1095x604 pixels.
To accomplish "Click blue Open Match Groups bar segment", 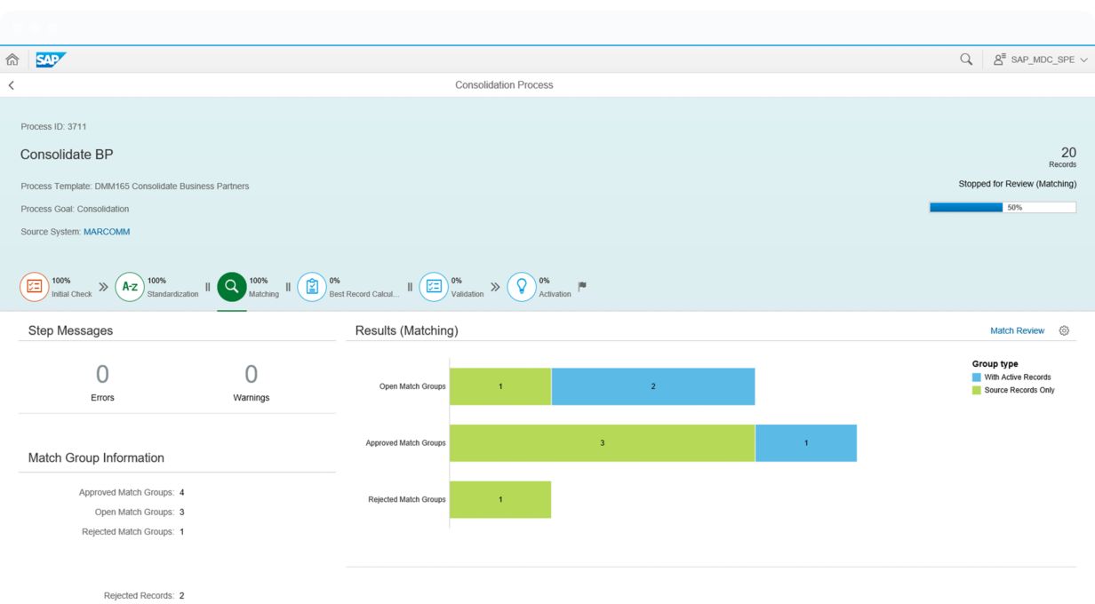I will click(652, 386).
